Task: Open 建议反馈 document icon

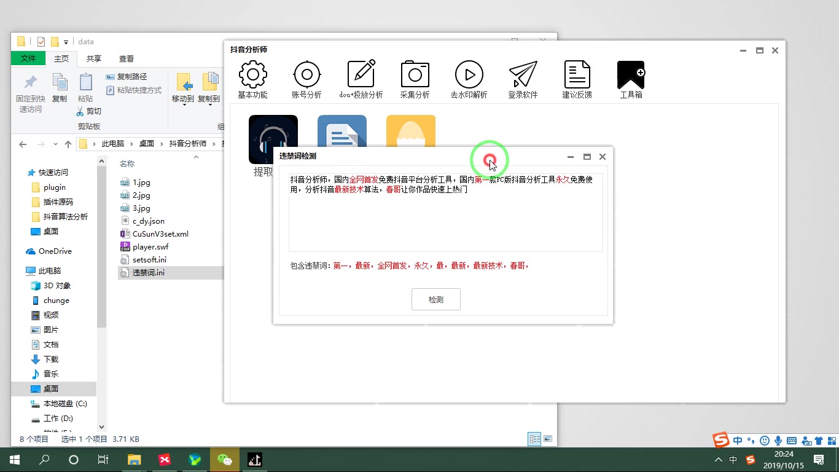Action: coord(577,75)
